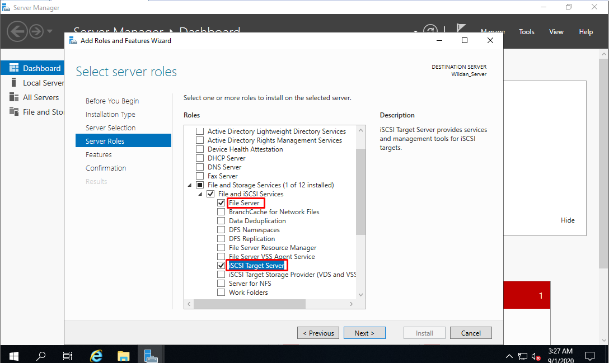Viewport: 609px width, 363px height.
Task: Click the Previous button
Action: 318,333
